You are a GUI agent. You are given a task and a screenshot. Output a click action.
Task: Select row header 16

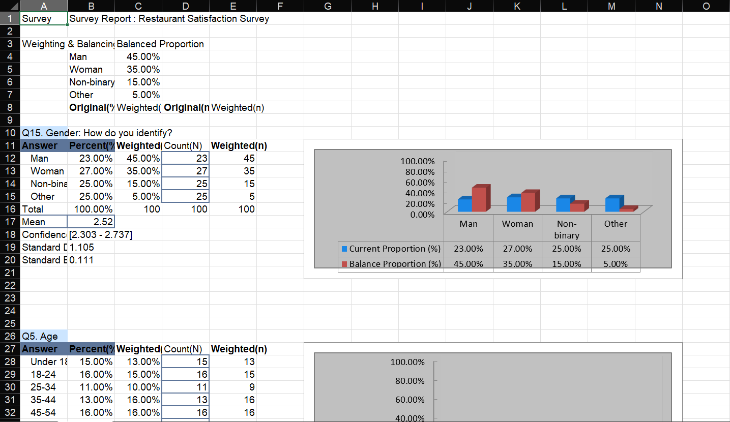pyautogui.click(x=10, y=209)
